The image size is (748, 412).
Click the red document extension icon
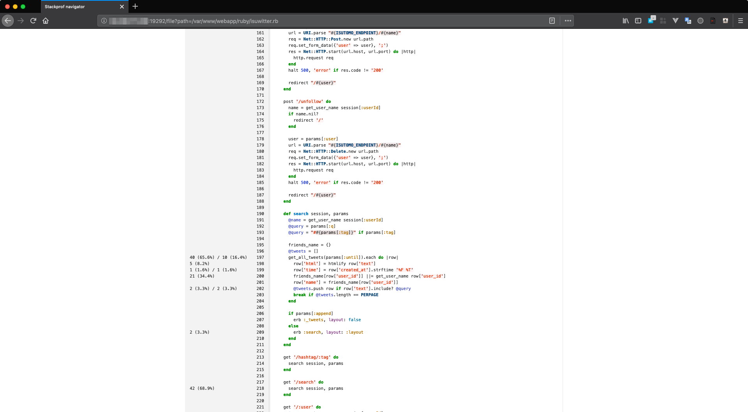[x=713, y=21]
